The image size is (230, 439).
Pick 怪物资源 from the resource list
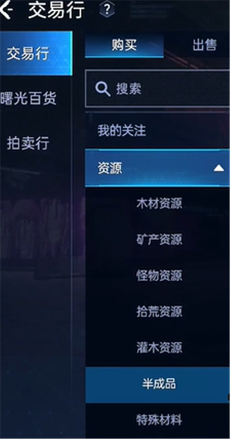pos(159,276)
